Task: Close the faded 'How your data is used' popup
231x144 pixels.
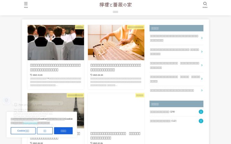Action: click(60, 104)
